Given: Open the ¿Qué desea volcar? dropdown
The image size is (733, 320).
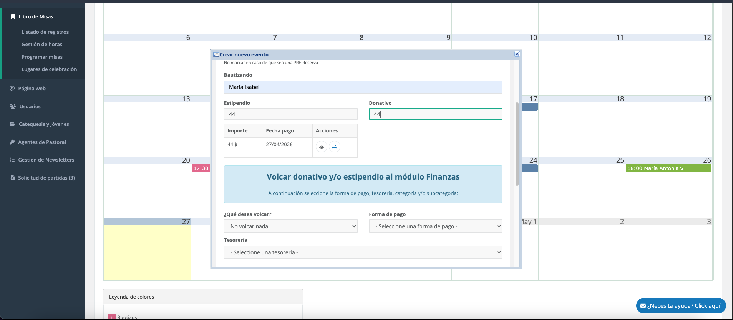Looking at the screenshot, I should tap(290, 226).
